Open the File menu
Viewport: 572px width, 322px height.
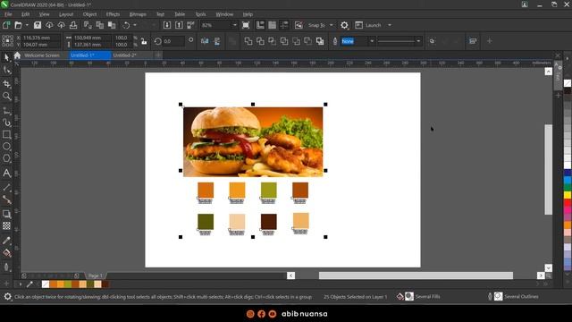pos(8,14)
